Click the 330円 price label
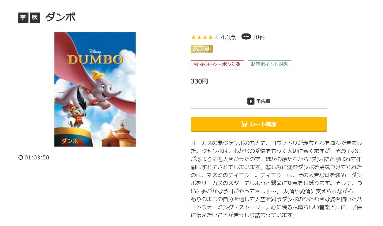This screenshot has height=226, width=383. [x=199, y=81]
